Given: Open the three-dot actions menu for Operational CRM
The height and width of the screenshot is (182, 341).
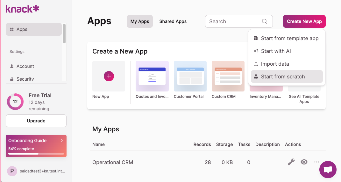Looking at the screenshot, I should point(316,162).
